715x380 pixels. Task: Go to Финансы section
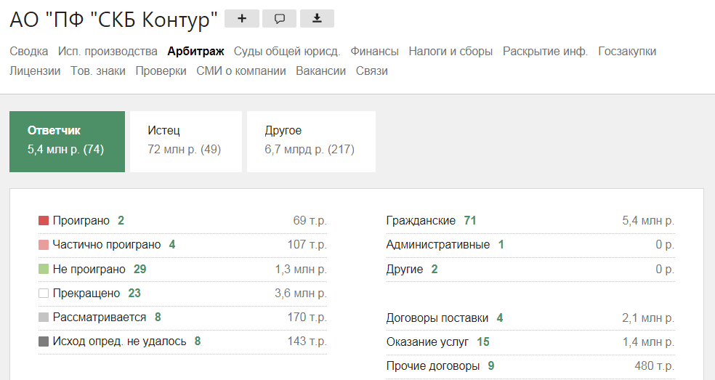pyautogui.click(x=374, y=52)
